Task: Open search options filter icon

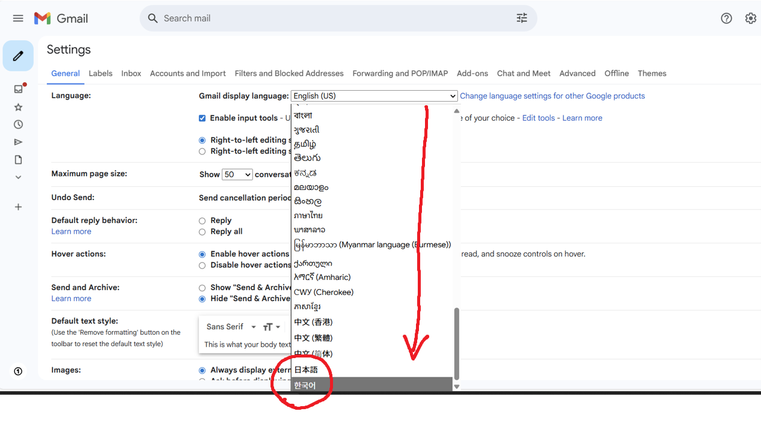Action: [522, 18]
